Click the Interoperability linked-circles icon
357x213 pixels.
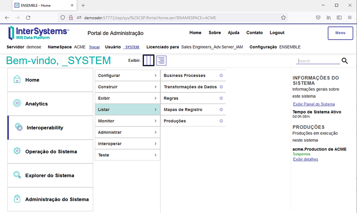click(19, 127)
